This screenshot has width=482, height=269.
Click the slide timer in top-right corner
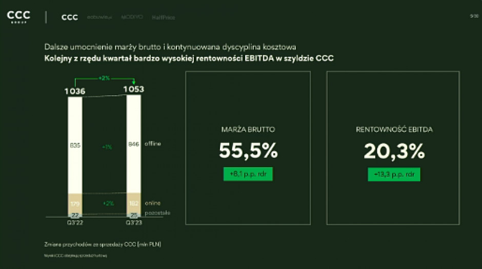coord(473,16)
